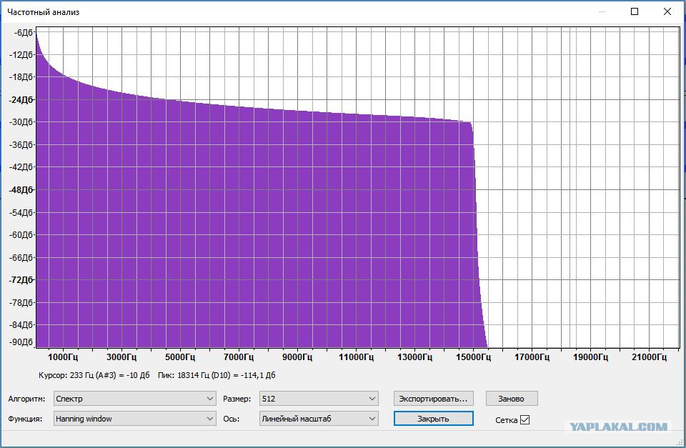The height and width of the screenshot is (448, 686).
Task: Click the Экспортировать... button
Action: point(434,399)
